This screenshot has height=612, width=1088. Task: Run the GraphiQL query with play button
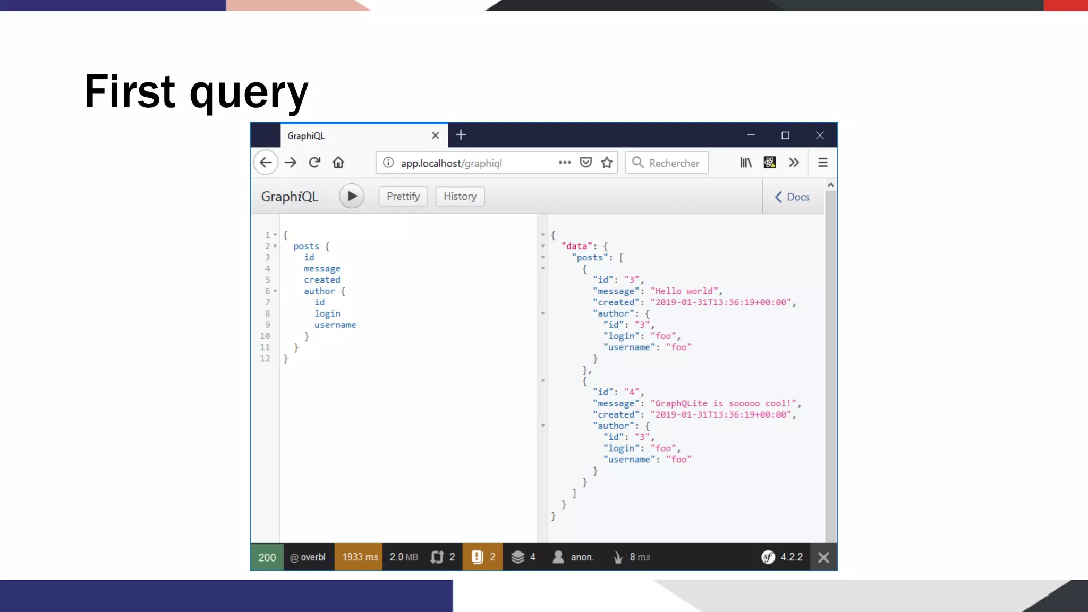(x=352, y=196)
